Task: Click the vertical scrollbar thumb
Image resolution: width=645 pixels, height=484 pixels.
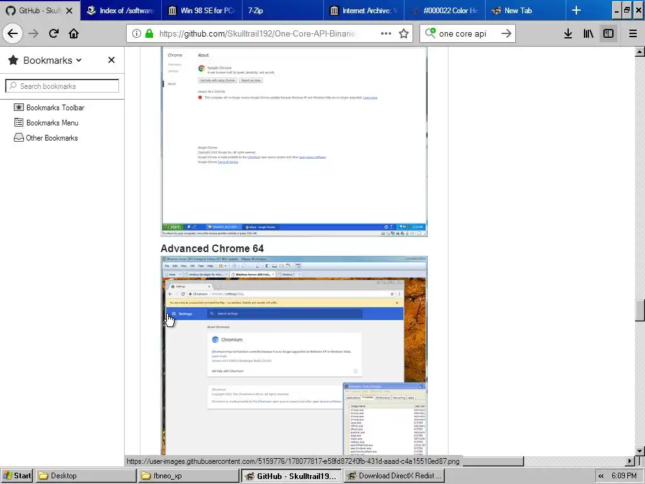Action: coord(640,311)
